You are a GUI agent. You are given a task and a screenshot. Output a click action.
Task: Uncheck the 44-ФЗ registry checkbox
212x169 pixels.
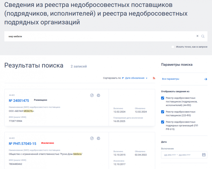click(x=163, y=98)
